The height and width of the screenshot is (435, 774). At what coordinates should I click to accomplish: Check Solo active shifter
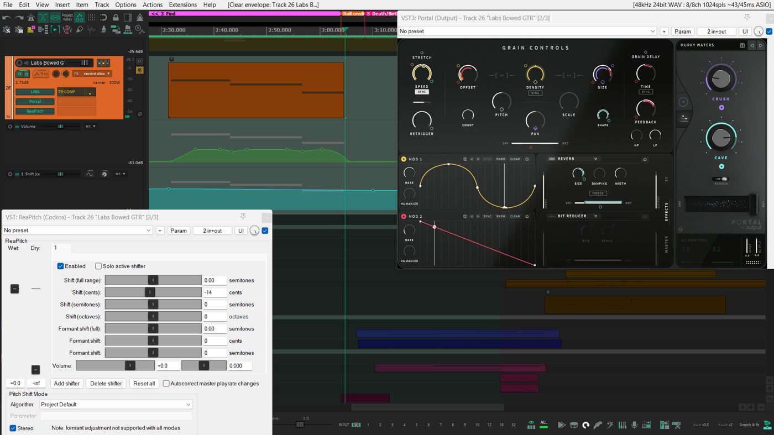point(98,266)
